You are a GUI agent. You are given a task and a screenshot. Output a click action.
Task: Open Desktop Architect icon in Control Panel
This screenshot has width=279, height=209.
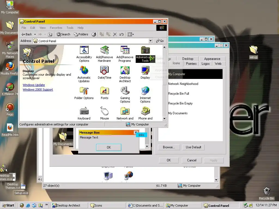click(x=125, y=74)
